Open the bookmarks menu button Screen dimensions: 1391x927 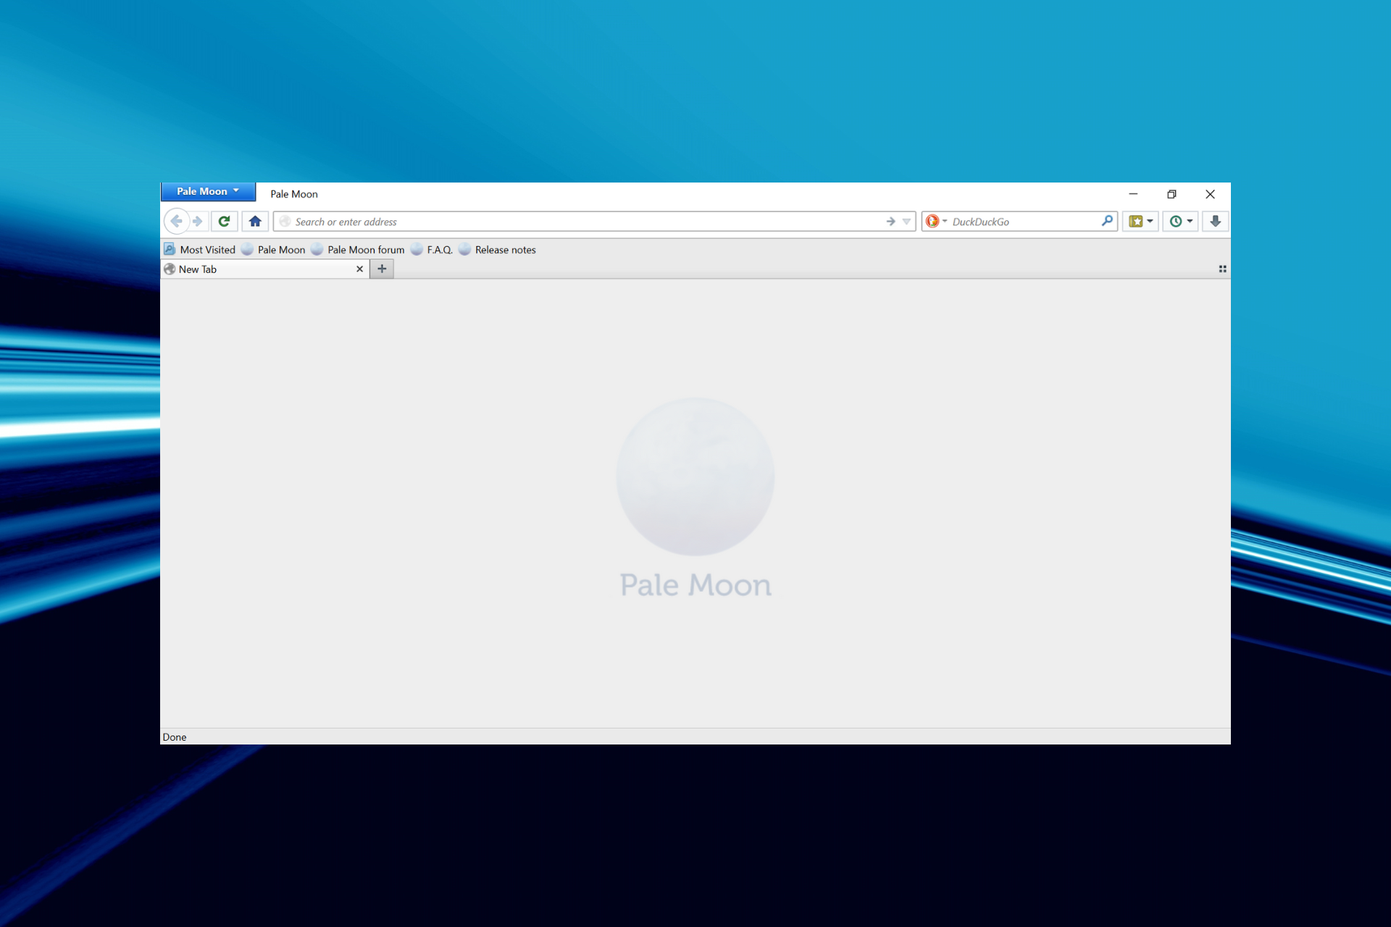(1141, 222)
